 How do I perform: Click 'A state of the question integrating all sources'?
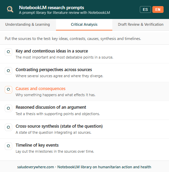click(53, 132)
